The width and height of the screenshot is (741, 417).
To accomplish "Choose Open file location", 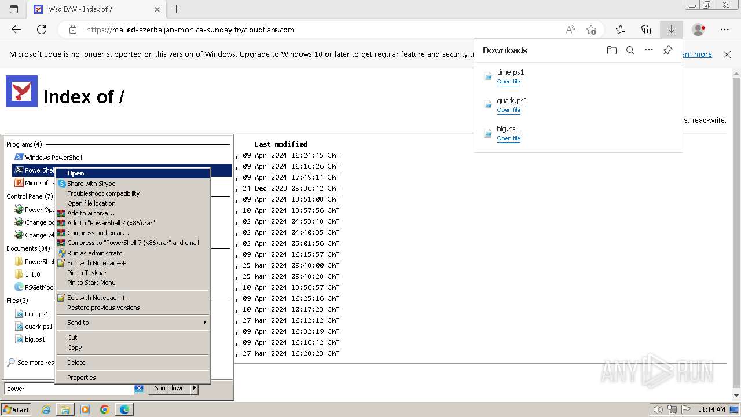I will click(x=133, y=203).
